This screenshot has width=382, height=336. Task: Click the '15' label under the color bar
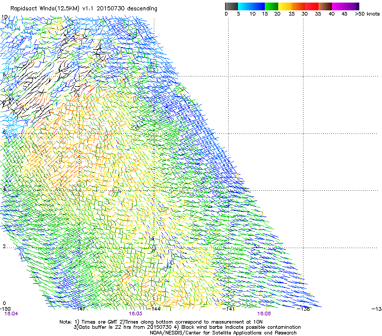click(265, 14)
